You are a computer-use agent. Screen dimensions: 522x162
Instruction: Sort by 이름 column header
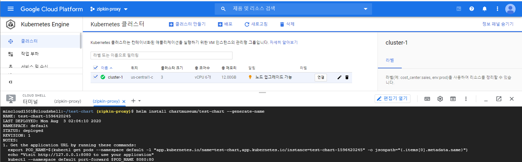click(x=106, y=68)
